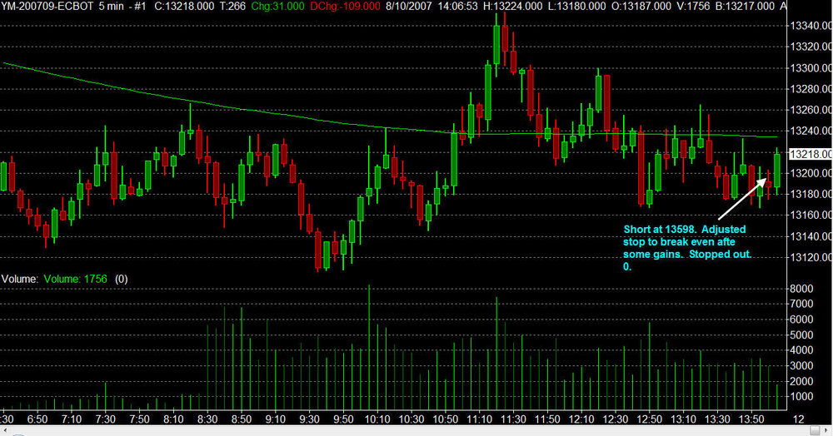
Task: Click the 13160.00 price axis label
Action: tap(811, 215)
